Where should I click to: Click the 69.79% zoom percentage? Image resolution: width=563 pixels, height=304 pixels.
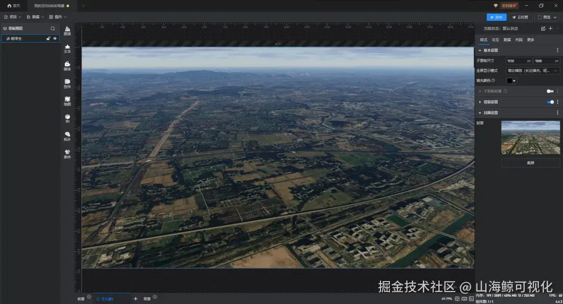[x=447, y=299]
